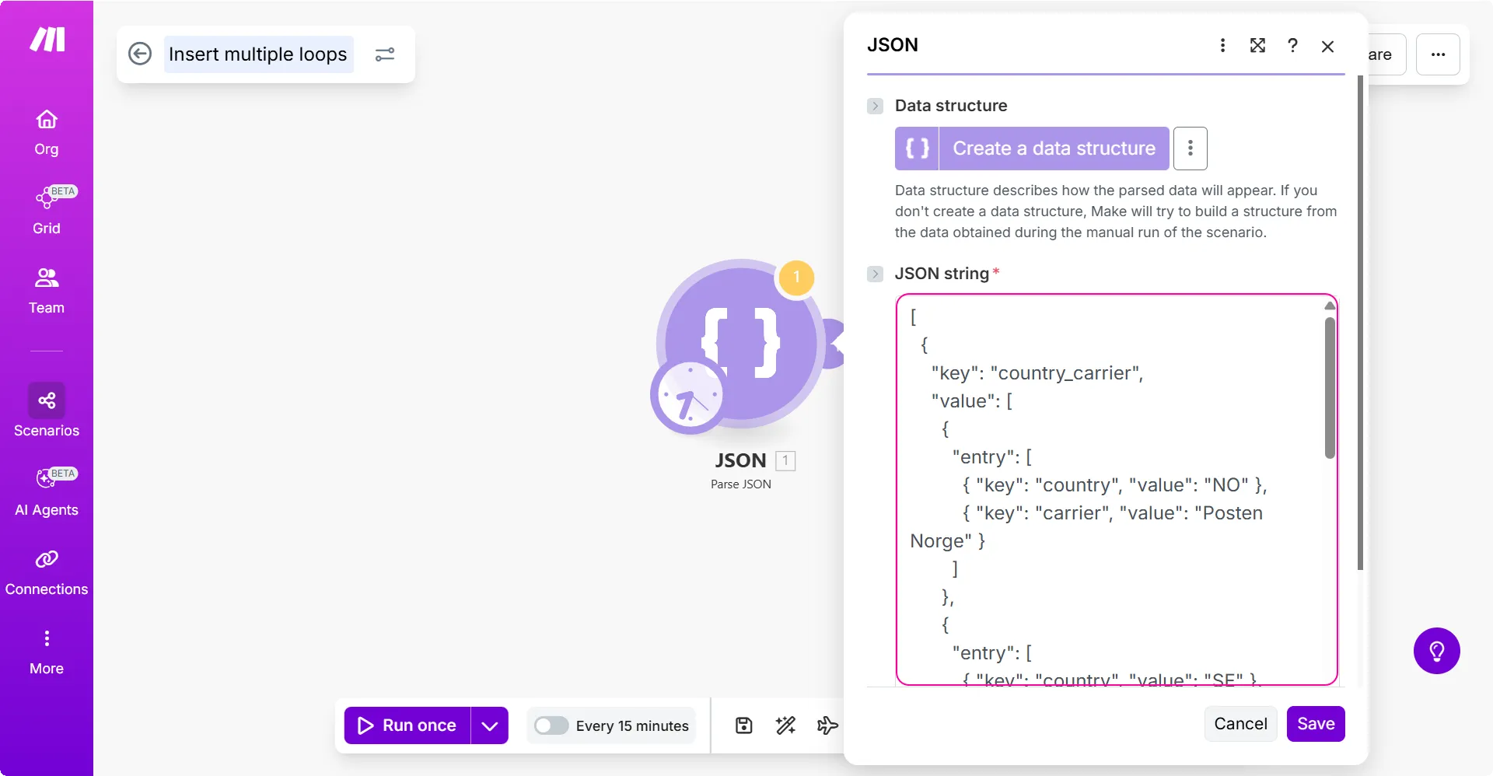
Task: Open data structure more options menu
Action: point(1190,149)
